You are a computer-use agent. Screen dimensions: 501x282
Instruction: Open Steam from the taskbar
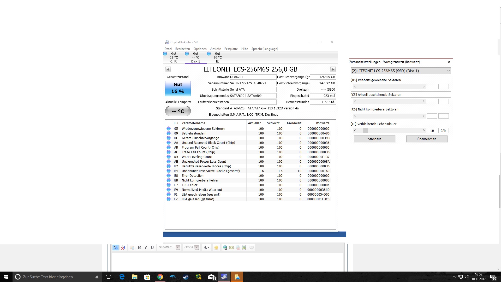[186, 277]
